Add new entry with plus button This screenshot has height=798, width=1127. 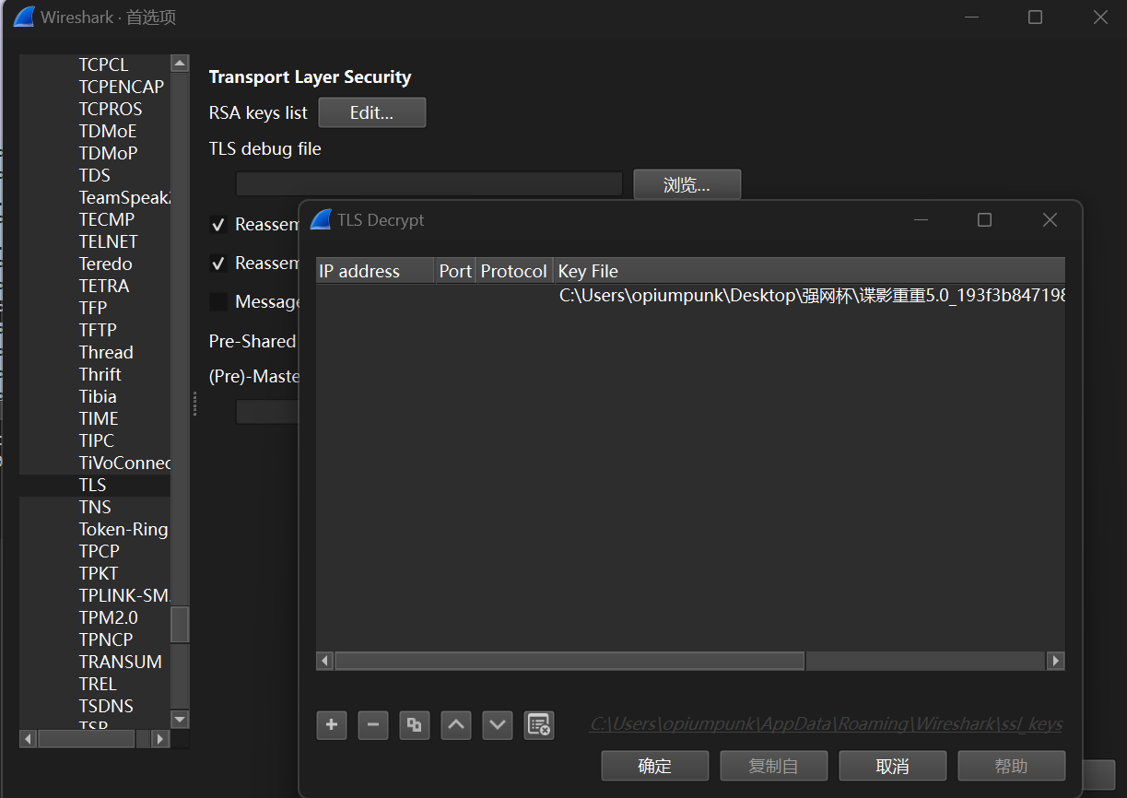(332, 725)
